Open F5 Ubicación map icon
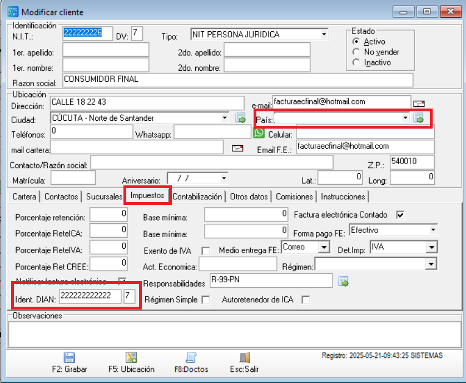The width and height of the screenshot is (466, 383). coord(131,357)
